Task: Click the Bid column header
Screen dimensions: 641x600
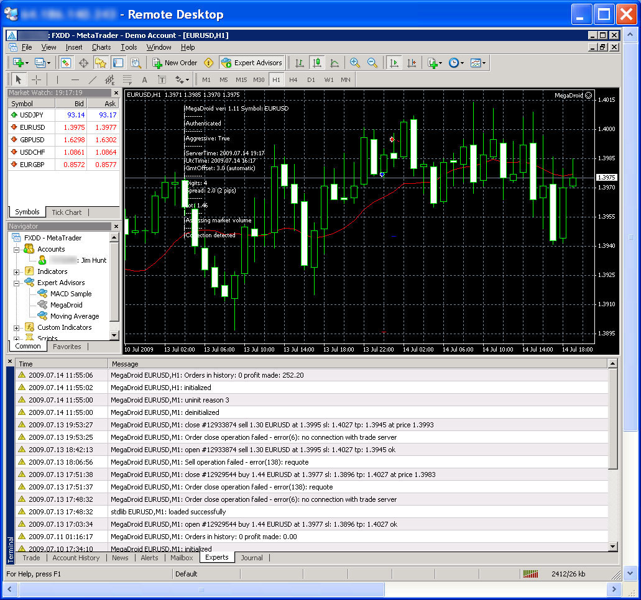Action: (x=71, y=104)
